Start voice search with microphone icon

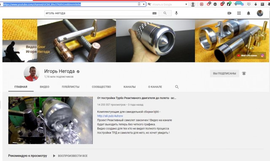pyautogui.click(x=176, y=13)
